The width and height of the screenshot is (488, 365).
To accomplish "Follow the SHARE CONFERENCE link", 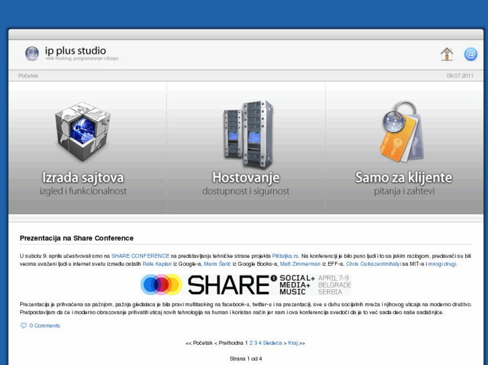I will click(x=140, y=256).
